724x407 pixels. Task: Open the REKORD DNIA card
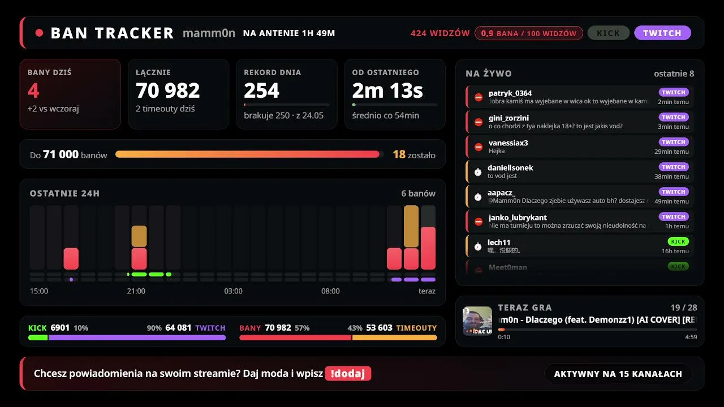(287, 94)
